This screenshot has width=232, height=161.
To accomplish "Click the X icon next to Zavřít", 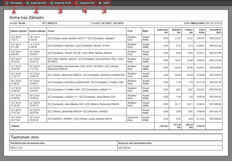I will 100,3.
